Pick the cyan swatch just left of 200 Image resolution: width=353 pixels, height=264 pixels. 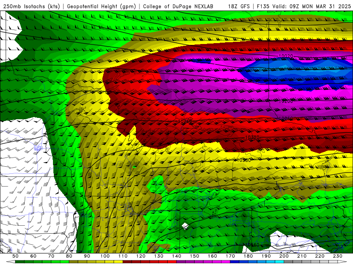(279, 261)
